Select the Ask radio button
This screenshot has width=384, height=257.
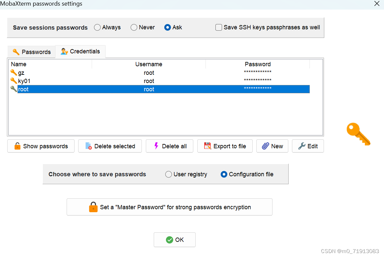coord(168,28)
